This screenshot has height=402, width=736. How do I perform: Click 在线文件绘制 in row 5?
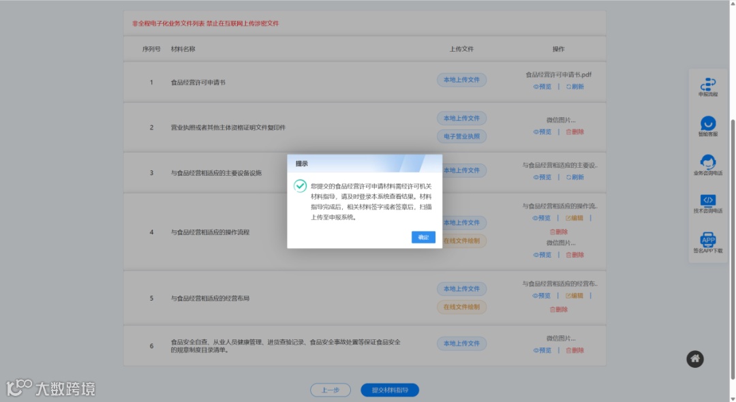coord(462,307)
